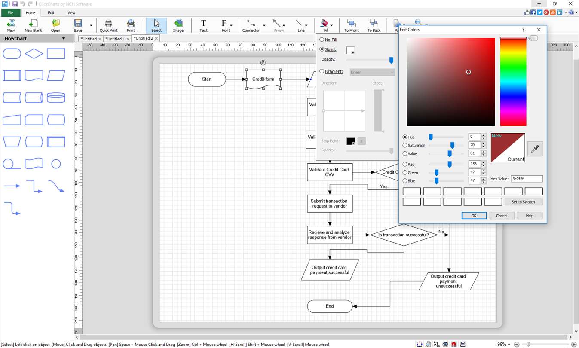Open the Edit ribbon tab
The width and height of the screenshot is (579, 348).
[51, 13]
